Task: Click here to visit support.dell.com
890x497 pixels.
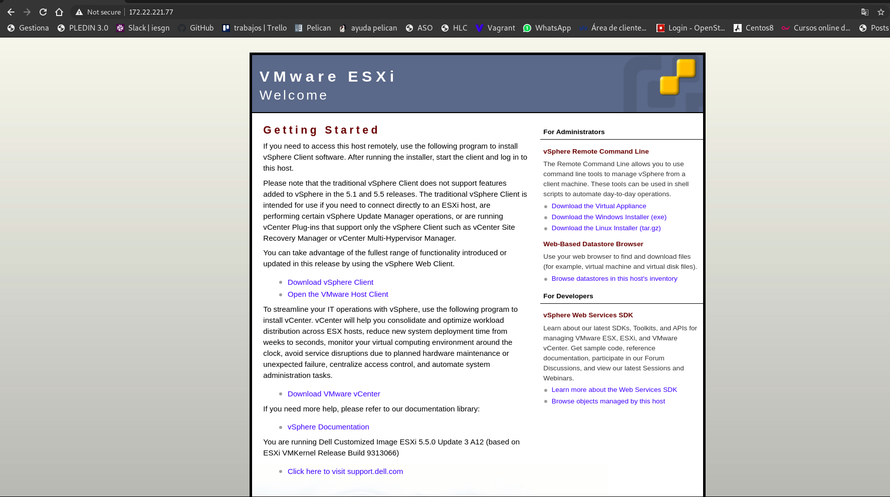Action: point(345,471)
